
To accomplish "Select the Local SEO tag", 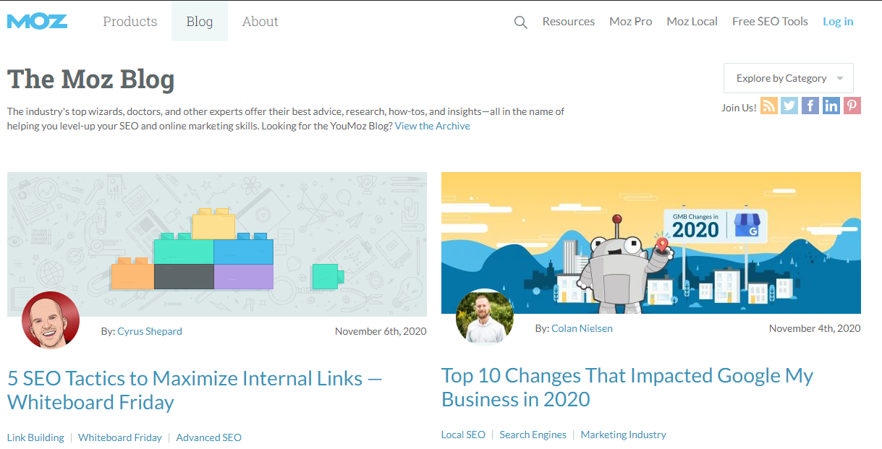I will pyautogui.click(x=463, y=435).
